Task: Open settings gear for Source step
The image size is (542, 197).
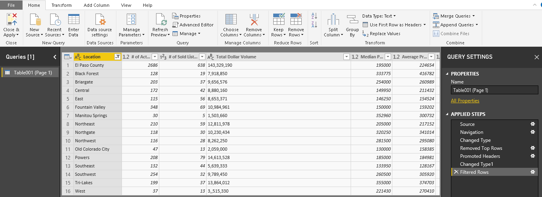Action: pos(533,124)
